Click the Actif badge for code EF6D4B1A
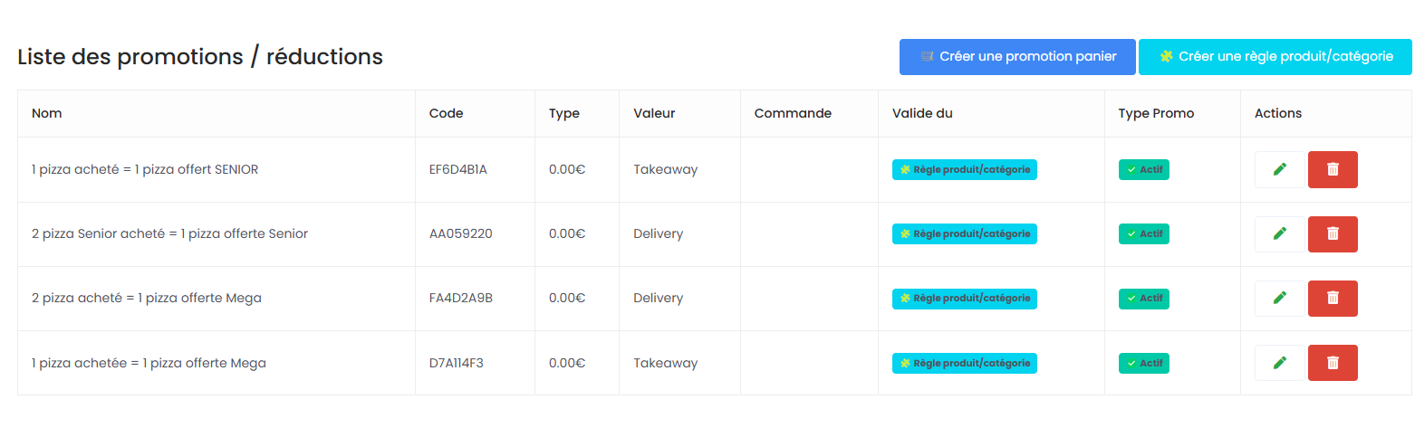 [1143, 169]
